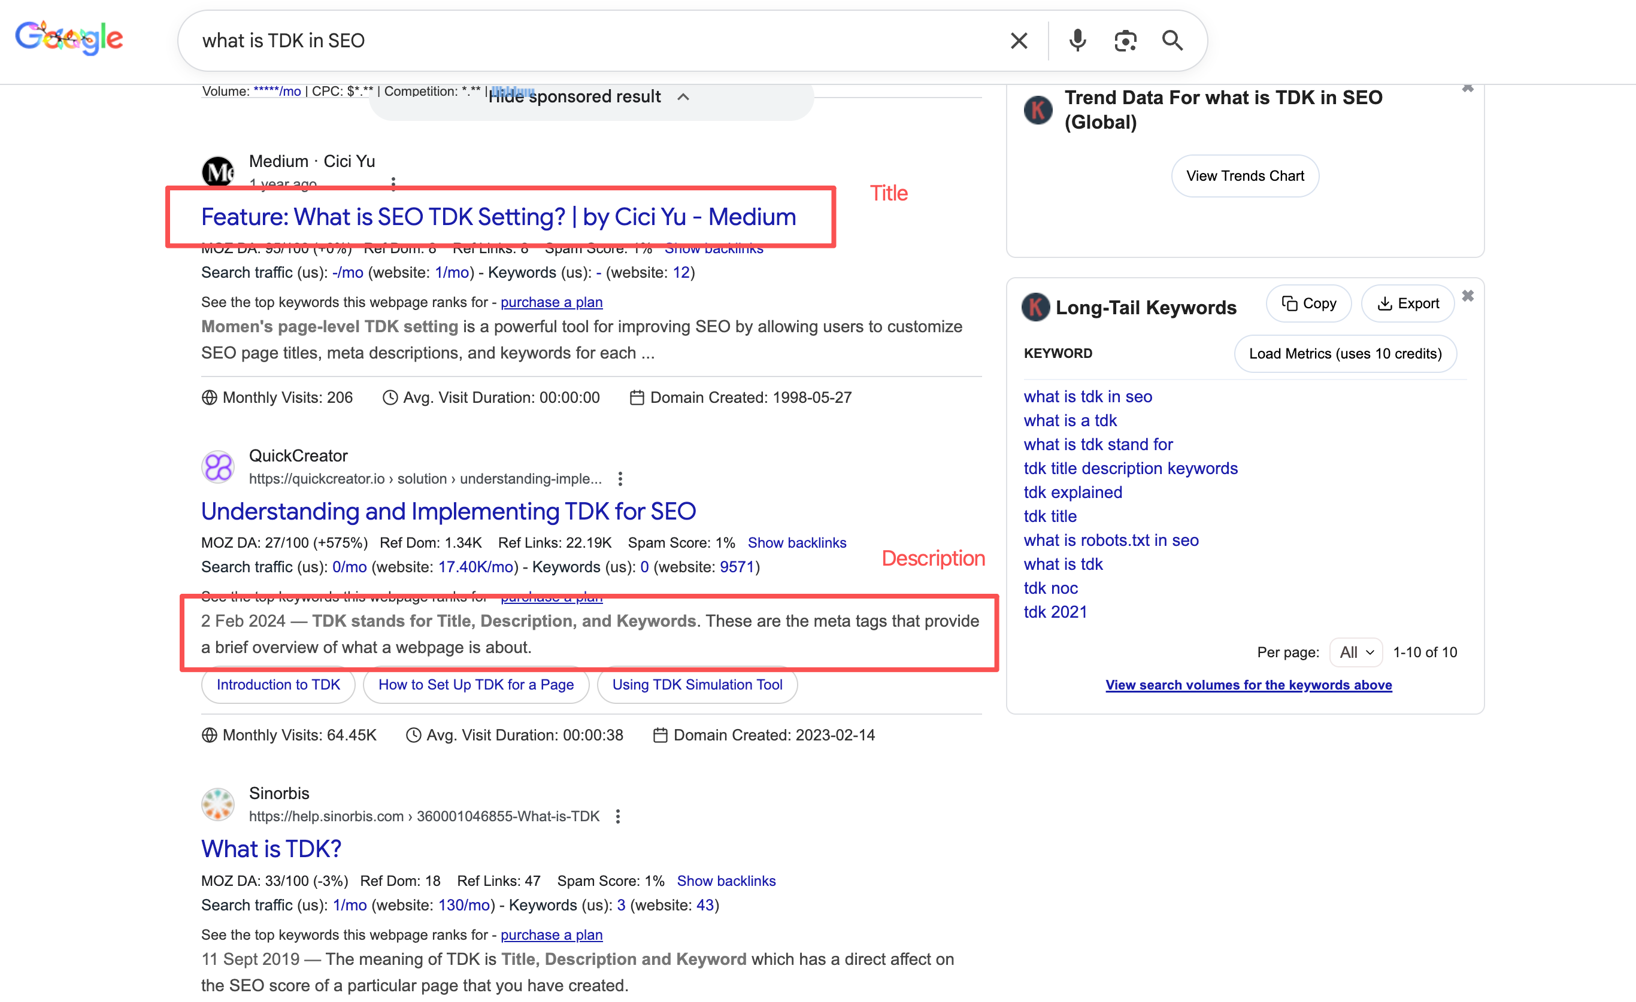Select How to Set Up TDK chip
The height and width of the screenshot is (1002, 1636).
pos(475,684)
